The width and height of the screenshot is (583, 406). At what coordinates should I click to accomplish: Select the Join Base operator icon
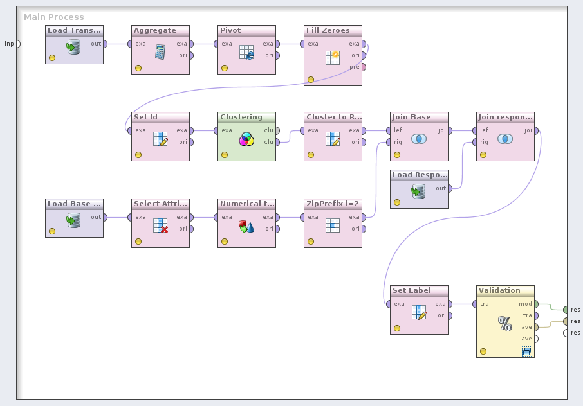[x=419, y=139]
